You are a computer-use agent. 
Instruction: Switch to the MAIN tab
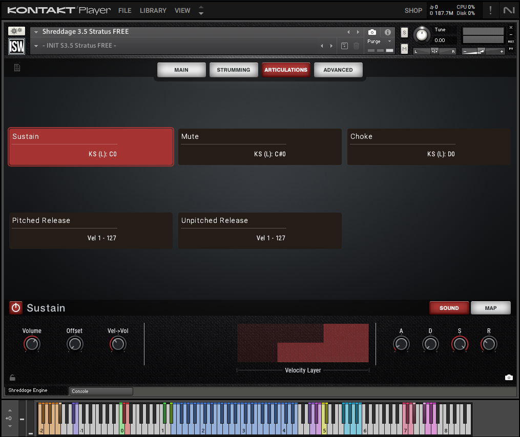pos(181,70)
